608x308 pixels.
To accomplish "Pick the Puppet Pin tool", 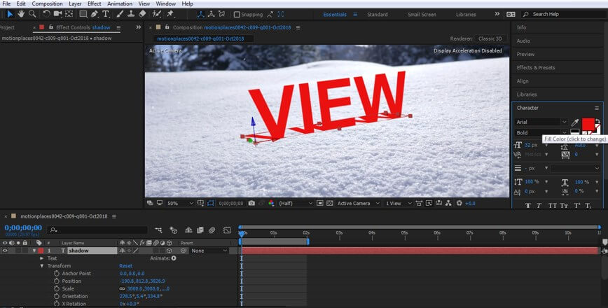I will 169,13.
